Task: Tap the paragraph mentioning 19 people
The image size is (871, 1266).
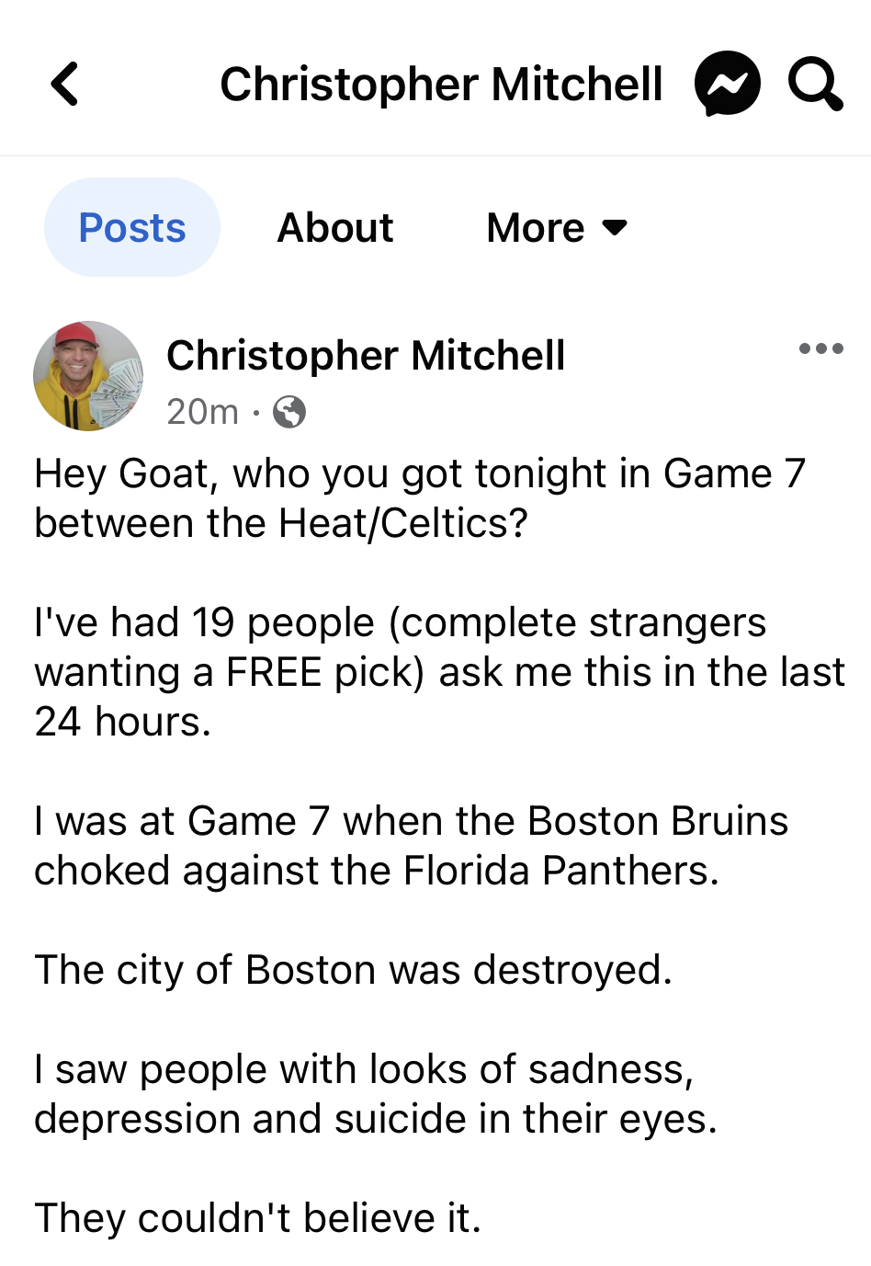Action: (x=439, y=672)
